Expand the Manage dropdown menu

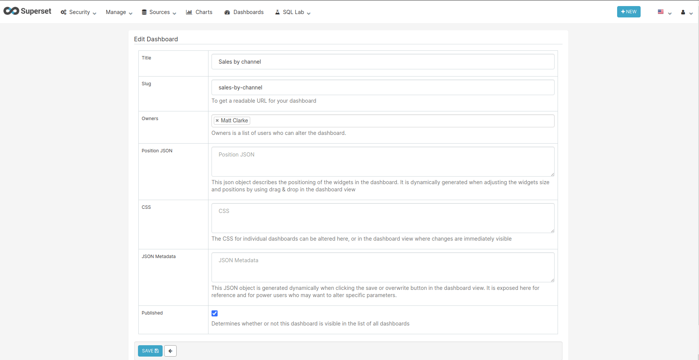click(119, 12)
